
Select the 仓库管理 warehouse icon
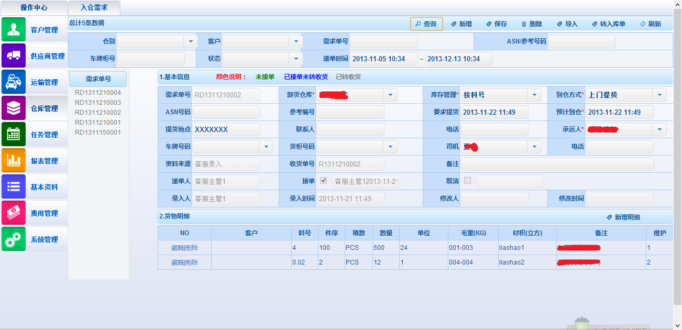(x=14, y=108)
